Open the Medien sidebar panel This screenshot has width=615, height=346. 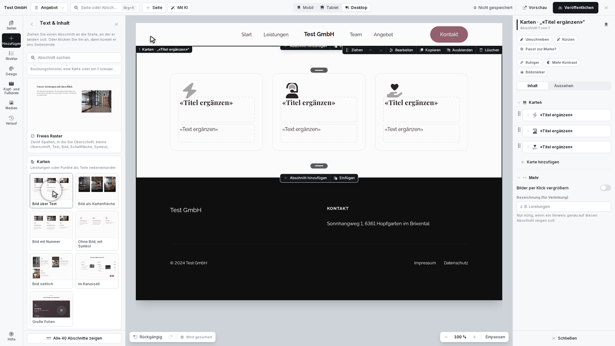click(11, 105)
